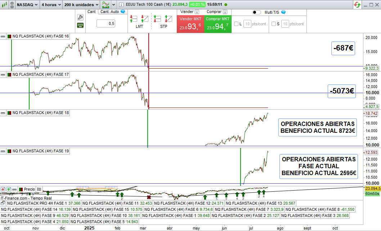Open the NASDAQ instrument dropdown
Screen dimensions: 381x231
tap(27, 5)
